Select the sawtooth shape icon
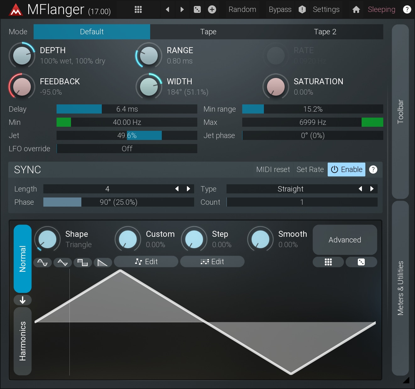 click(102, 262)
